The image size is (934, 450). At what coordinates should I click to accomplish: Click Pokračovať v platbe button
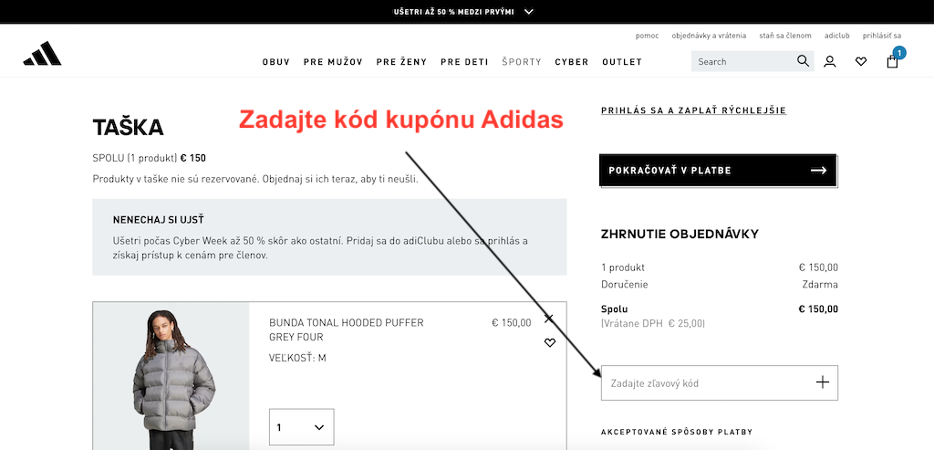718,171
